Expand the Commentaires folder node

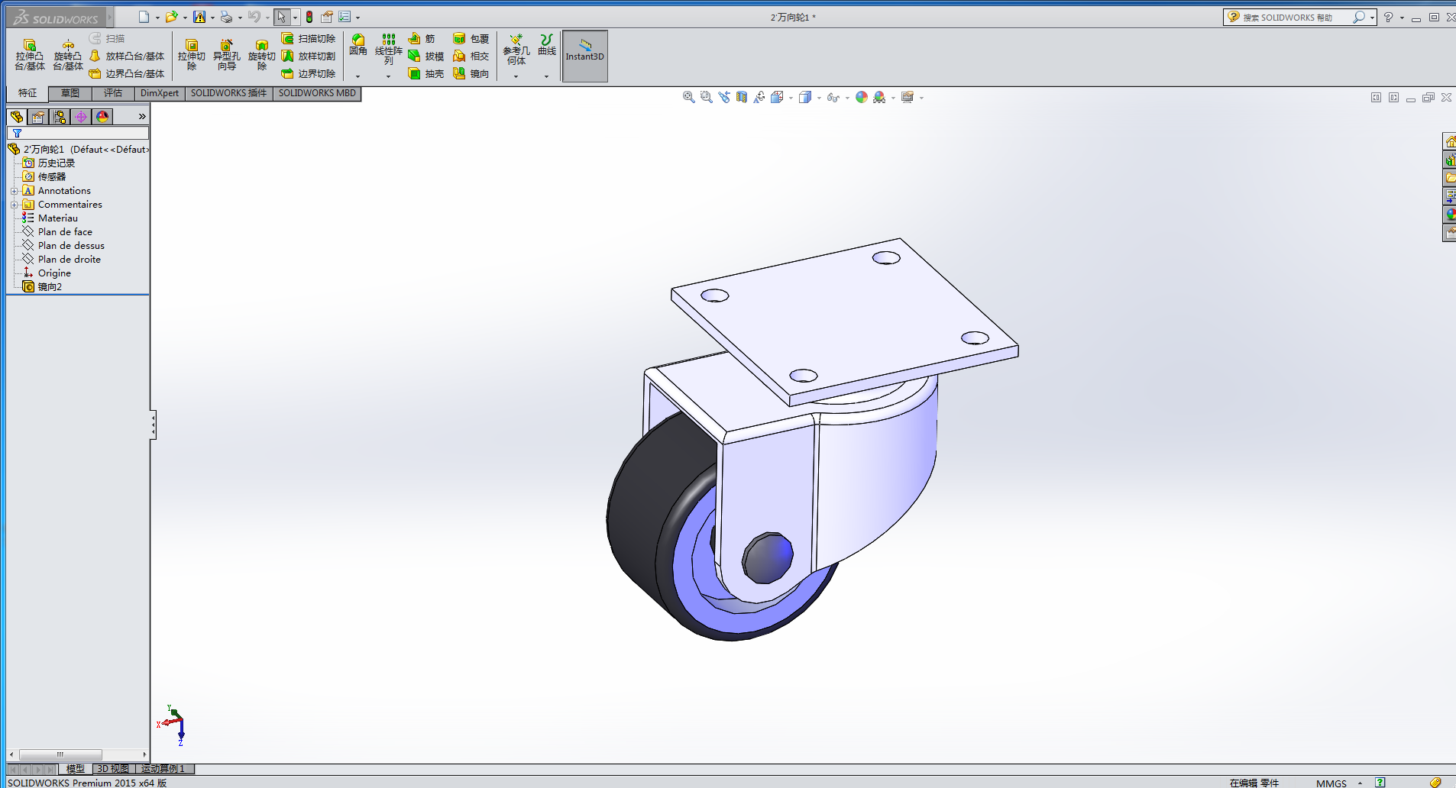[14, 205]
